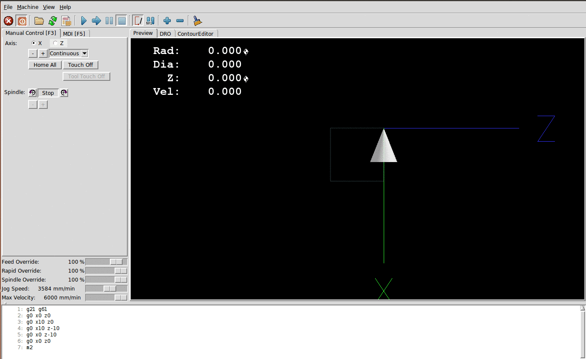Open the tool table editor icon
The image size is (586, 359).
tap(66, 20)
